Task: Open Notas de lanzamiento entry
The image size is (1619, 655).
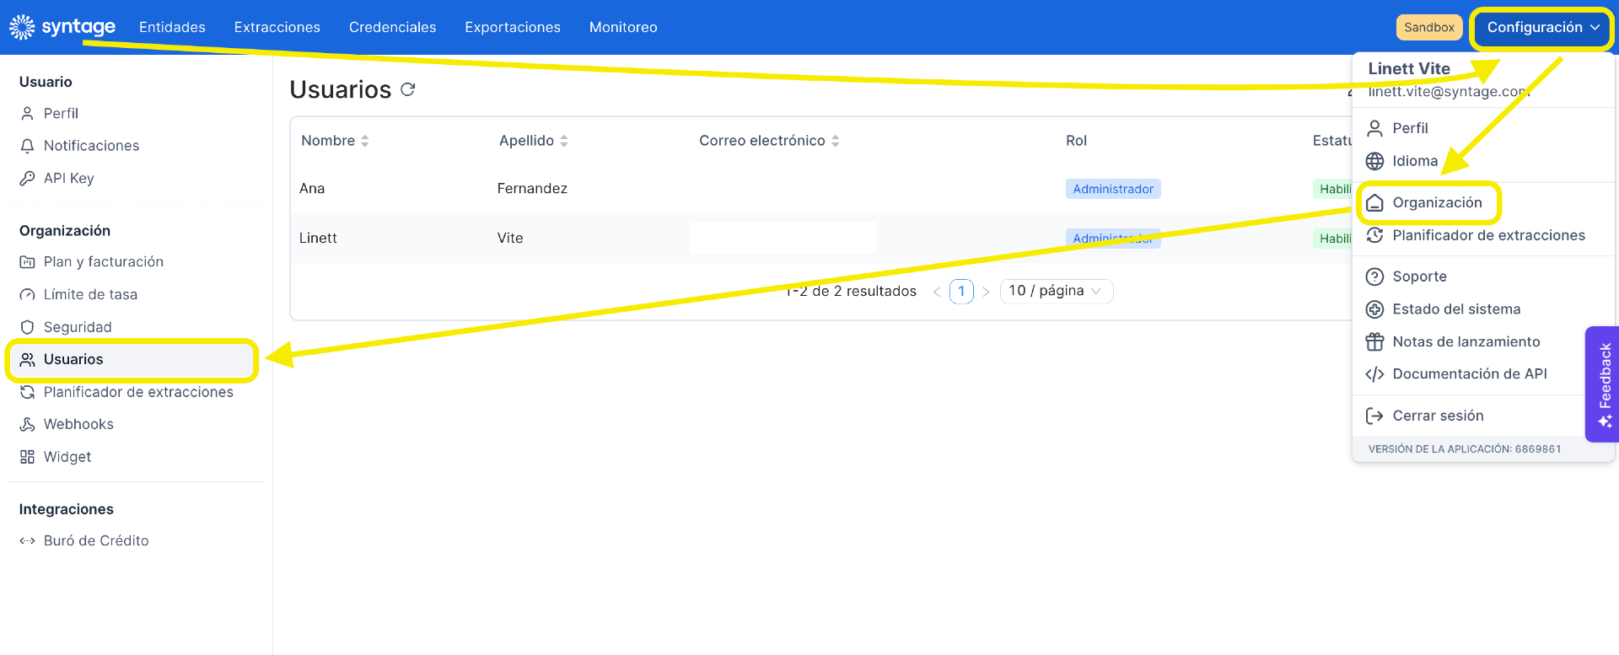Action: 1466,341
